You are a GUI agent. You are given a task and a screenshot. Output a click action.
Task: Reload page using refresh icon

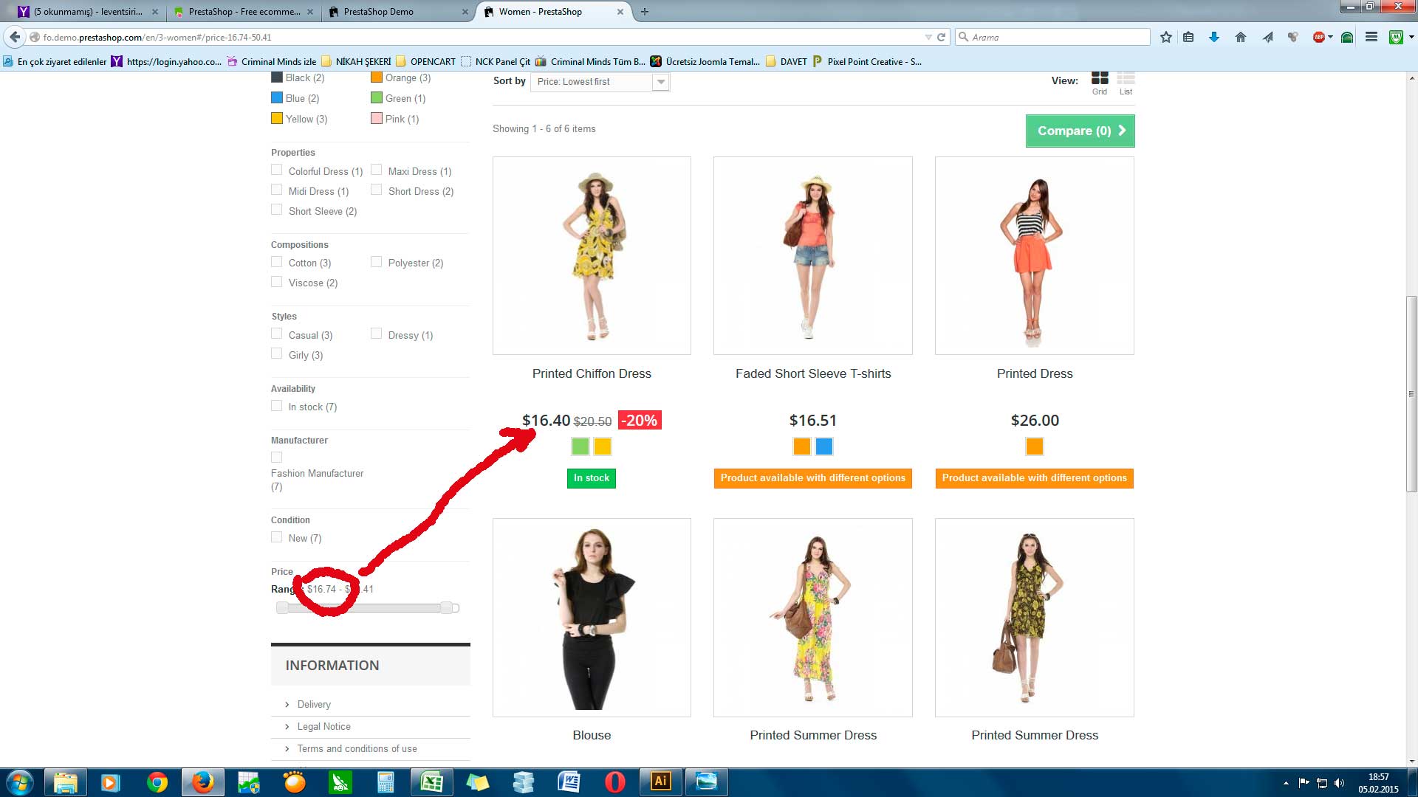pos(942,37)
